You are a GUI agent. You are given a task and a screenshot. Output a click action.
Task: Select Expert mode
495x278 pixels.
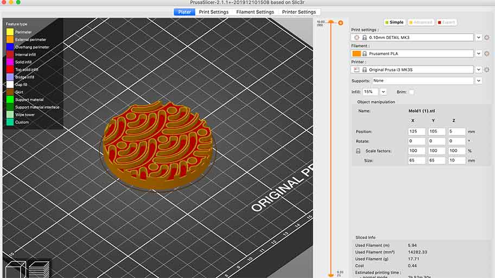pos(446,22)
